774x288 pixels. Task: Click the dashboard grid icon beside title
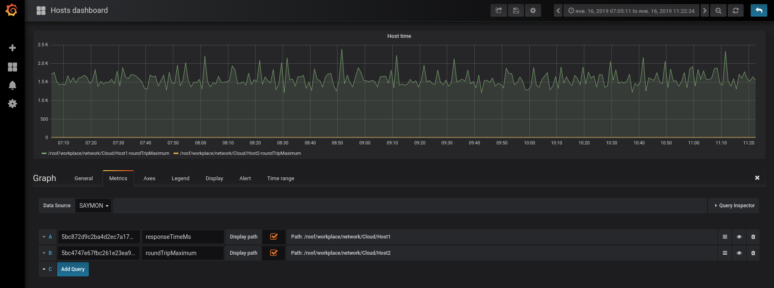(41, 10)
